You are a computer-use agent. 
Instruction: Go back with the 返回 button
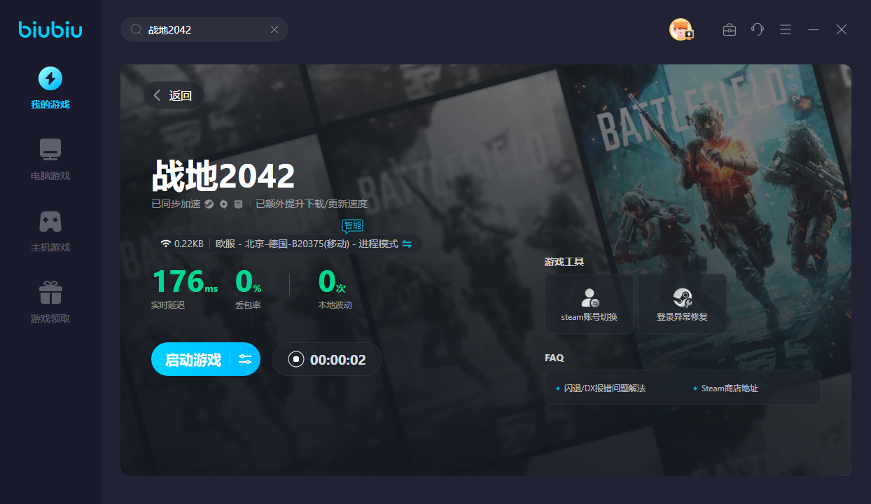[x=174, y=95]
